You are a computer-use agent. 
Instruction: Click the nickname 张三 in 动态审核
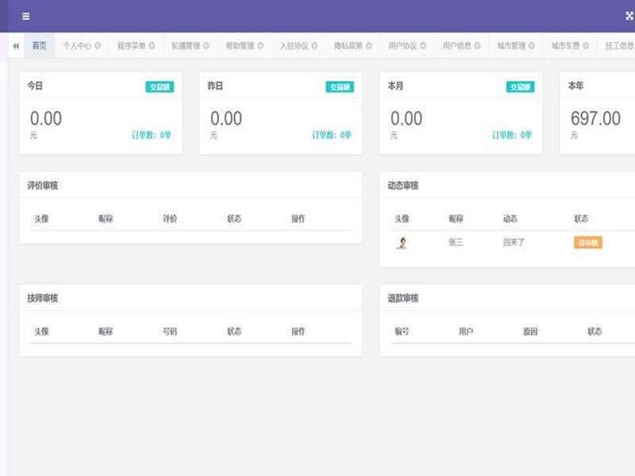(456, 243)
